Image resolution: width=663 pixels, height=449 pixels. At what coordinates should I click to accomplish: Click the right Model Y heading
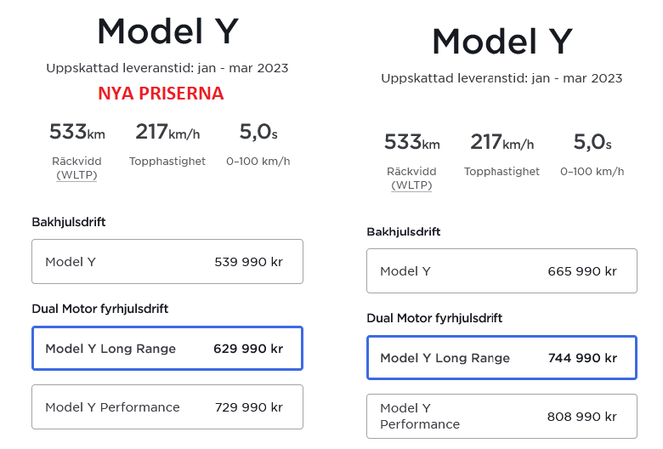(x=502, y=42)
